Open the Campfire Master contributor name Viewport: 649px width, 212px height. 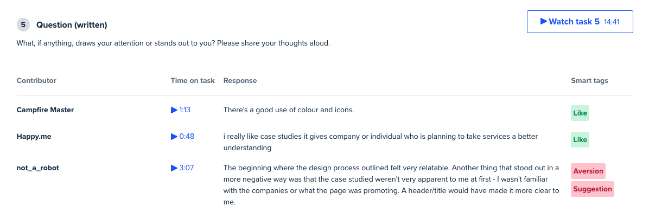tap(45, 110)
